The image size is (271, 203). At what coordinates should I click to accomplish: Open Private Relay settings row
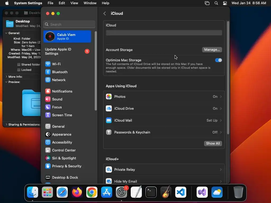pyautogui.click(x=164, y=170)
